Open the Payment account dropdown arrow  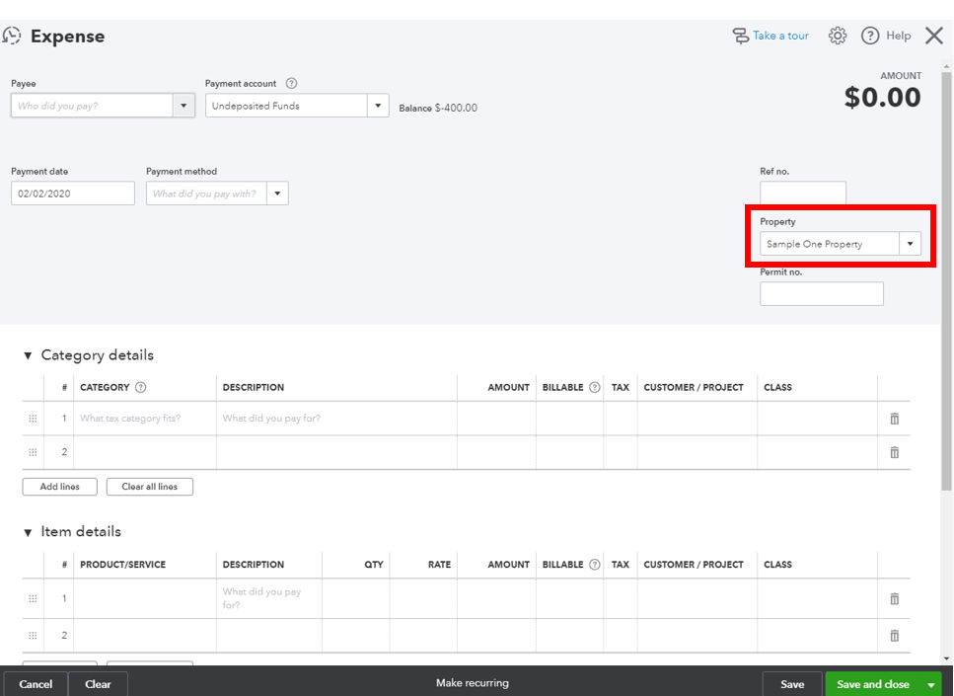tap(378, 106)
